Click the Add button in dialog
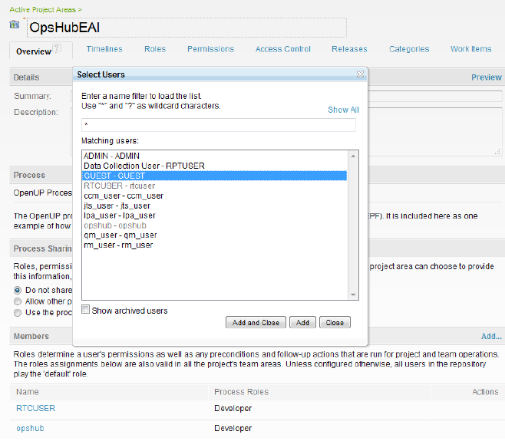The image size is (505, 441). point(302,323)
